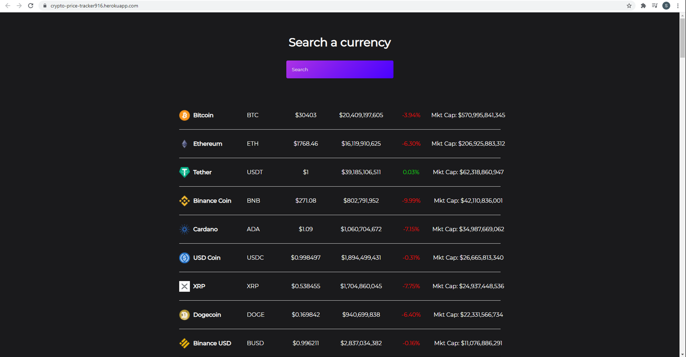Click Binance Coin change -9.99%

tap(411, 201)
